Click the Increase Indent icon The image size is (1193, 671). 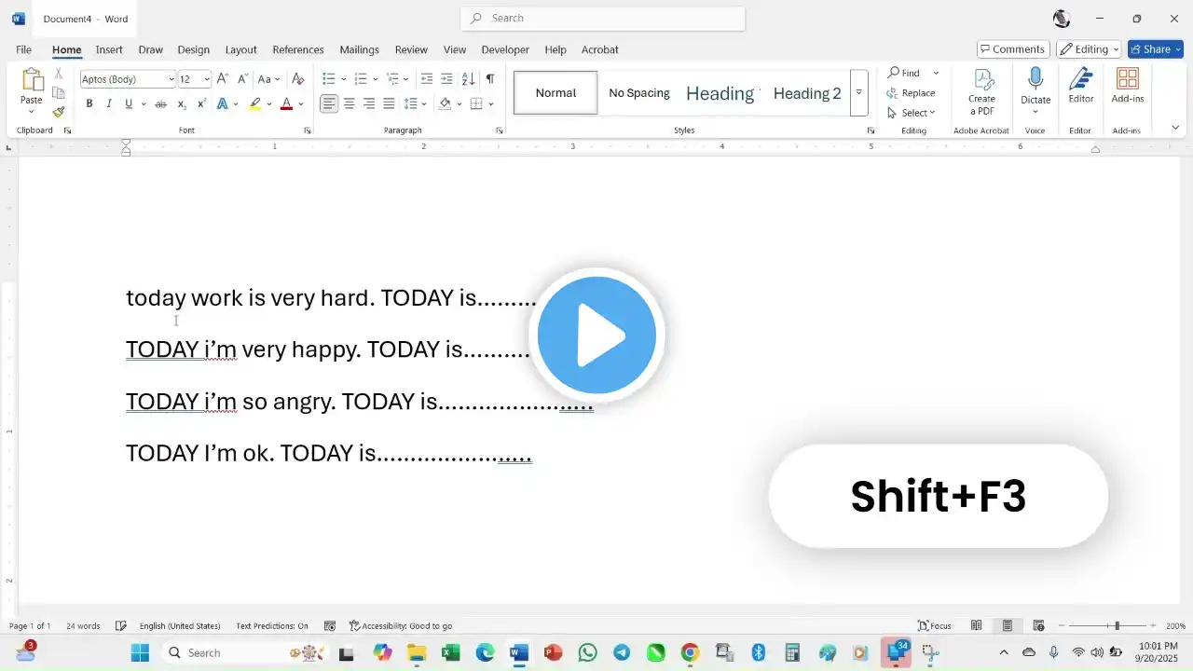(x=446, y=79)
